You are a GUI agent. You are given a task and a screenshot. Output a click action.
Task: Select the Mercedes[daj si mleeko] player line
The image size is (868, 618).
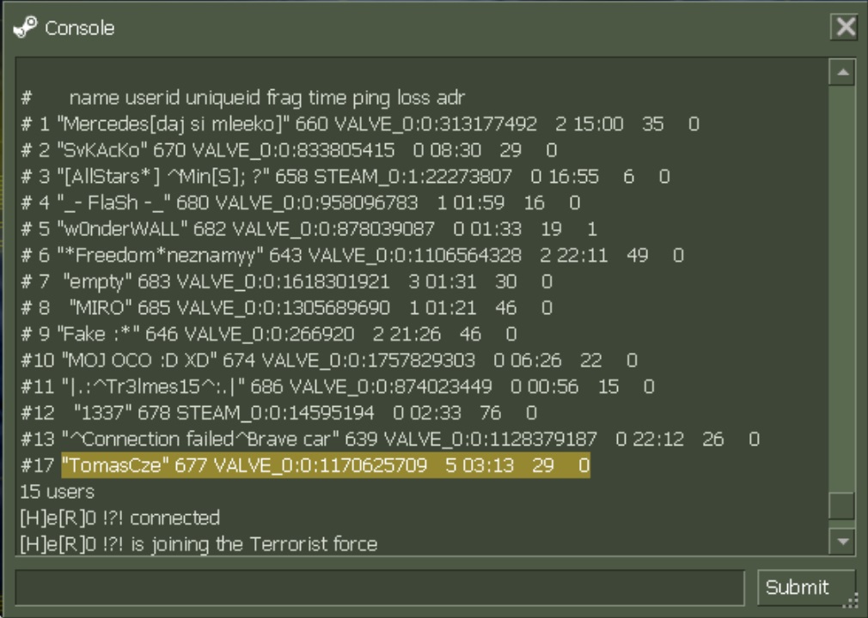tap(359, 124)
